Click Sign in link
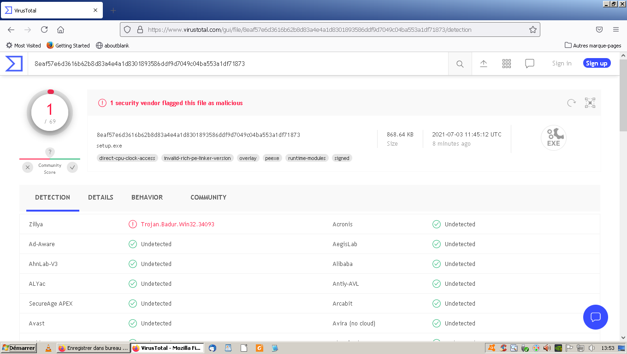 point(562,64)
